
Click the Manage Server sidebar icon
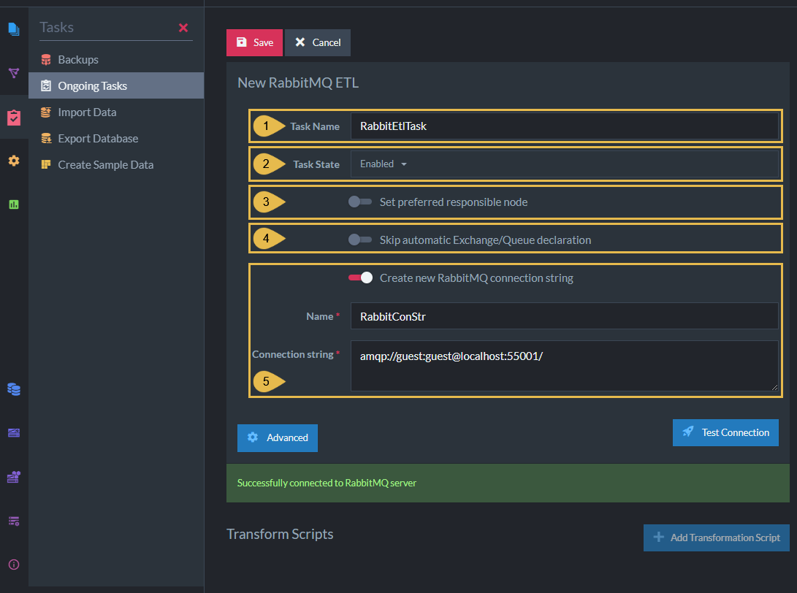pyautogui.click(x=14, y=433)
